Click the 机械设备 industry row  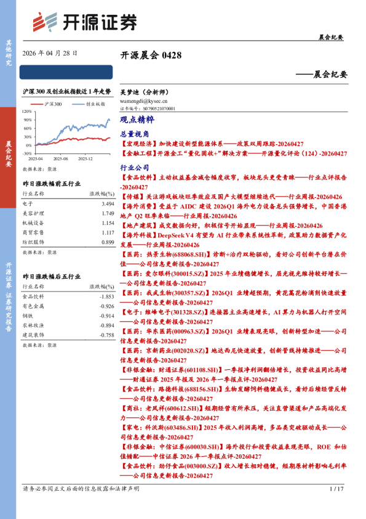pyautogui.click(x=68, y=223)
